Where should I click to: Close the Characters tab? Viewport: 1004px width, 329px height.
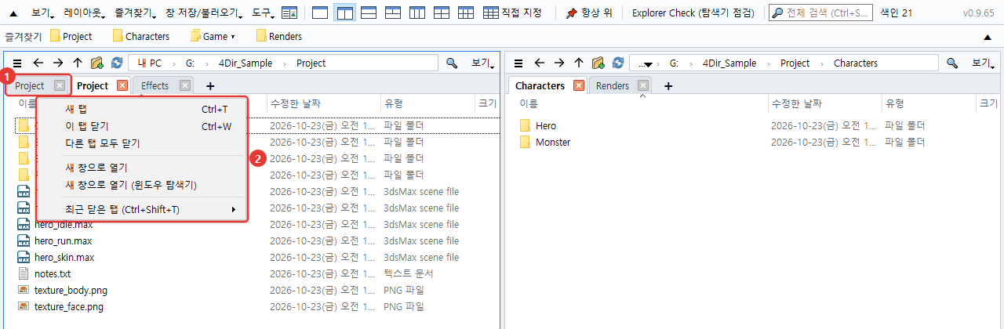pos(579,85)
